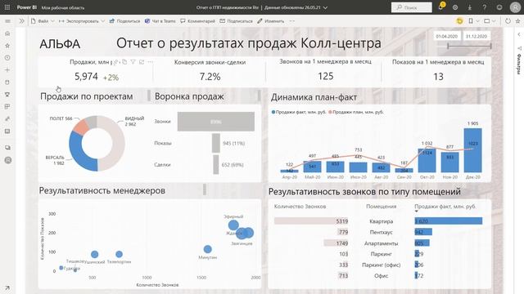
Task: Open the bookmarks dropdown
Action: 473,21
